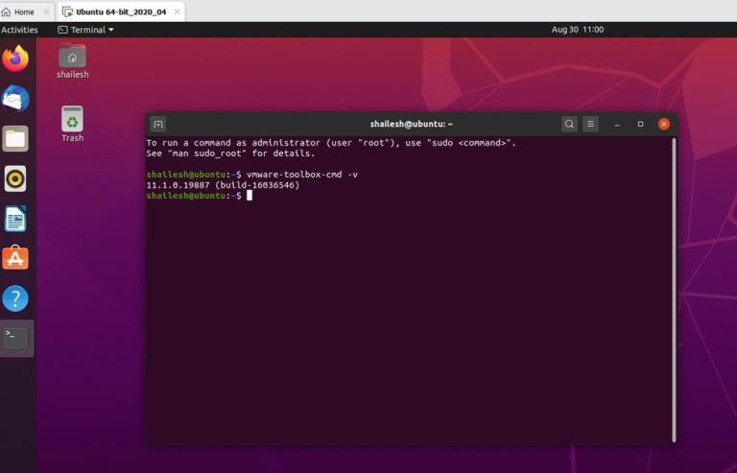Open Ubuntu Software store icon
The image size is (737, 473).
tap(15, 258)
